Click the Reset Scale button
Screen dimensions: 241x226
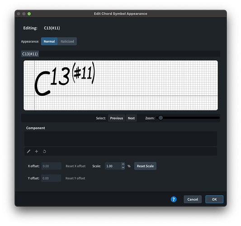click(145, 166)
